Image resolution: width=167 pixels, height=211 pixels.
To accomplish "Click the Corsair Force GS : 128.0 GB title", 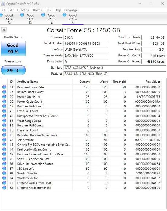I will tap(83, 30).
